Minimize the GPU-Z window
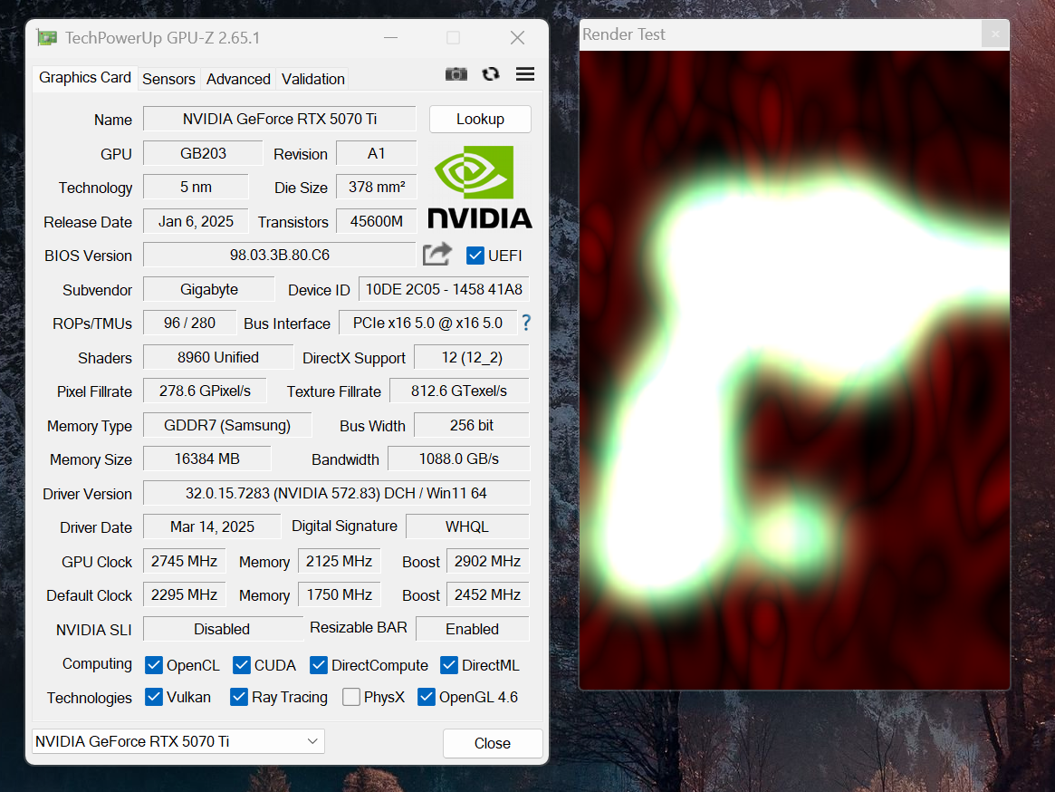This screenshot has width=1055, height=792. 391,38
